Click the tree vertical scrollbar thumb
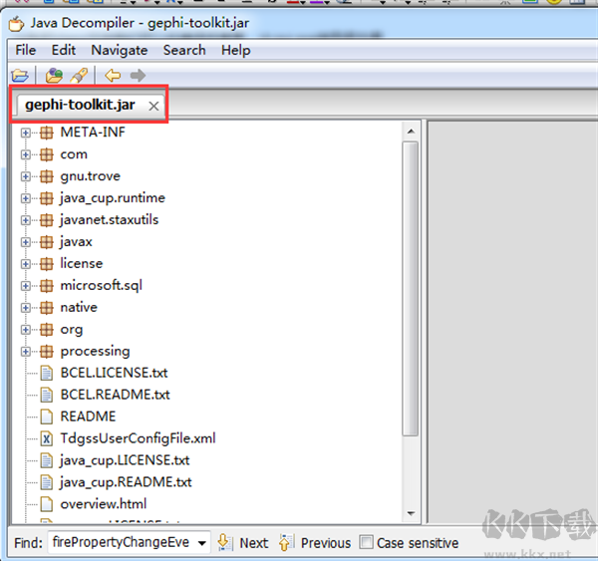 click(x=411, y=288)
